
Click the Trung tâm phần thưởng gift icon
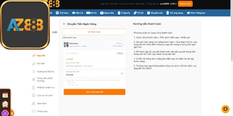(34, 79)
